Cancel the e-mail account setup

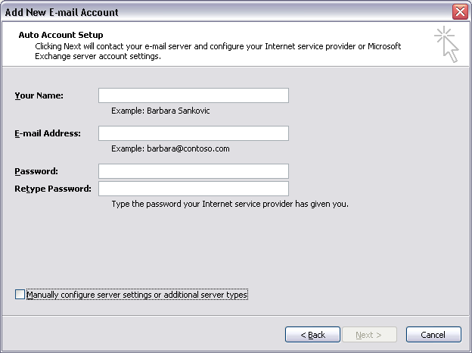(x=433, y=335)
